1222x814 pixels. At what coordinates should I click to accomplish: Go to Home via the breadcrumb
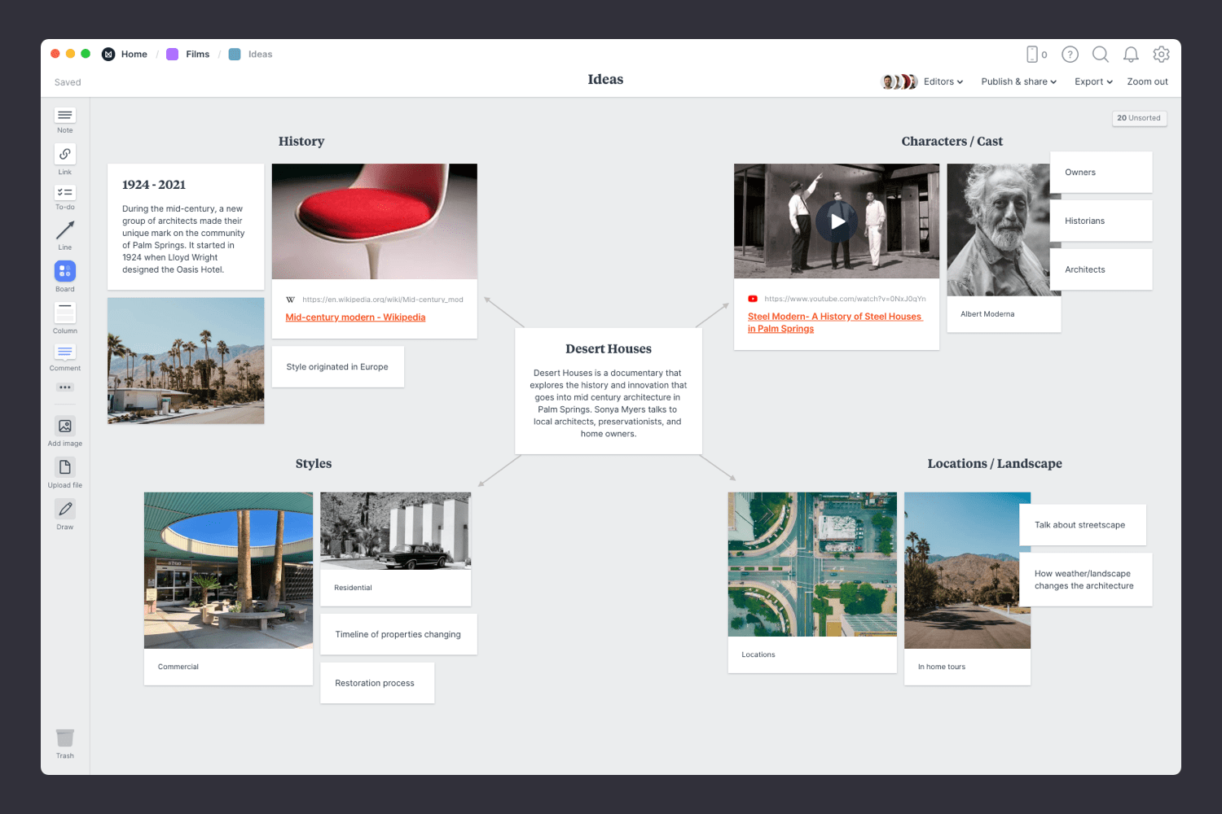click(x=134, y=54)
